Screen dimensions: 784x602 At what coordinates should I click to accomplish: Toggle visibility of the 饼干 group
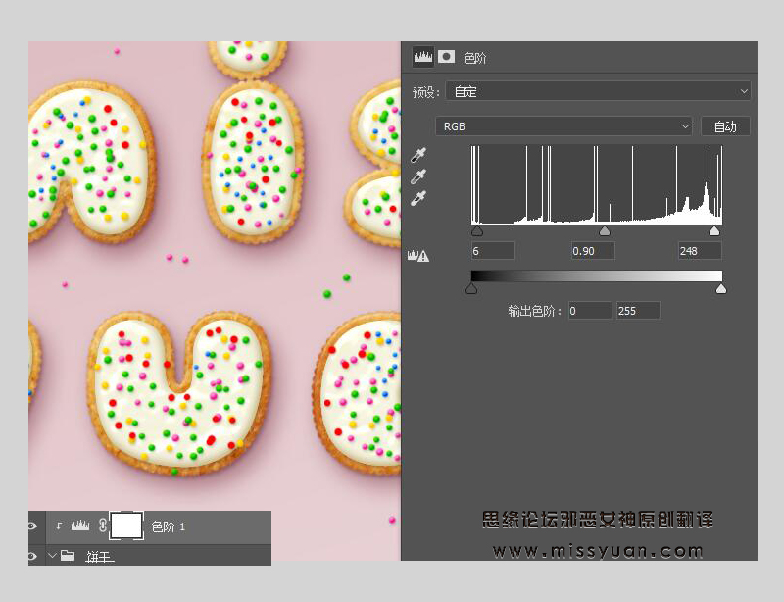(32, 556)
